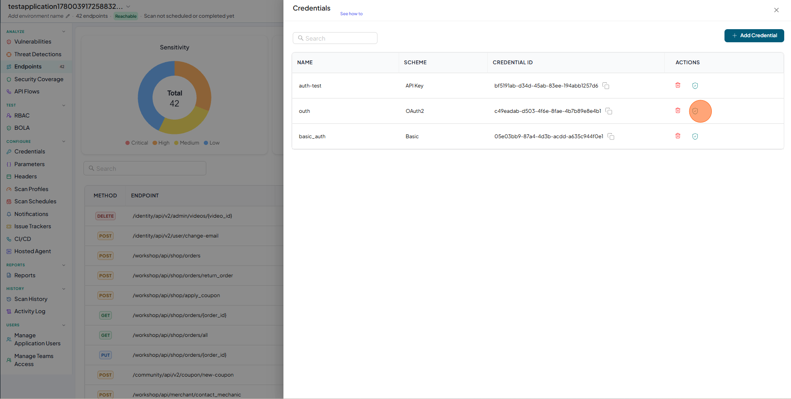This screenshot has height=399, width=791.
Task: Open Headers configuration
Action: click(x=25, y=177)
